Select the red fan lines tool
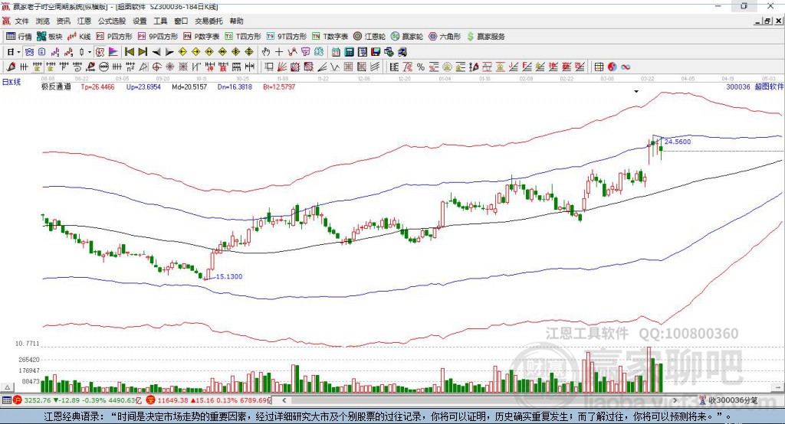The width and height of the screenshot is (785, 424). click(x=282, y=67)
